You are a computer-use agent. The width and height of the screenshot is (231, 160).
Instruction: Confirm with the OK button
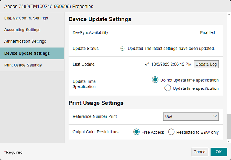(x=219, y=152)
